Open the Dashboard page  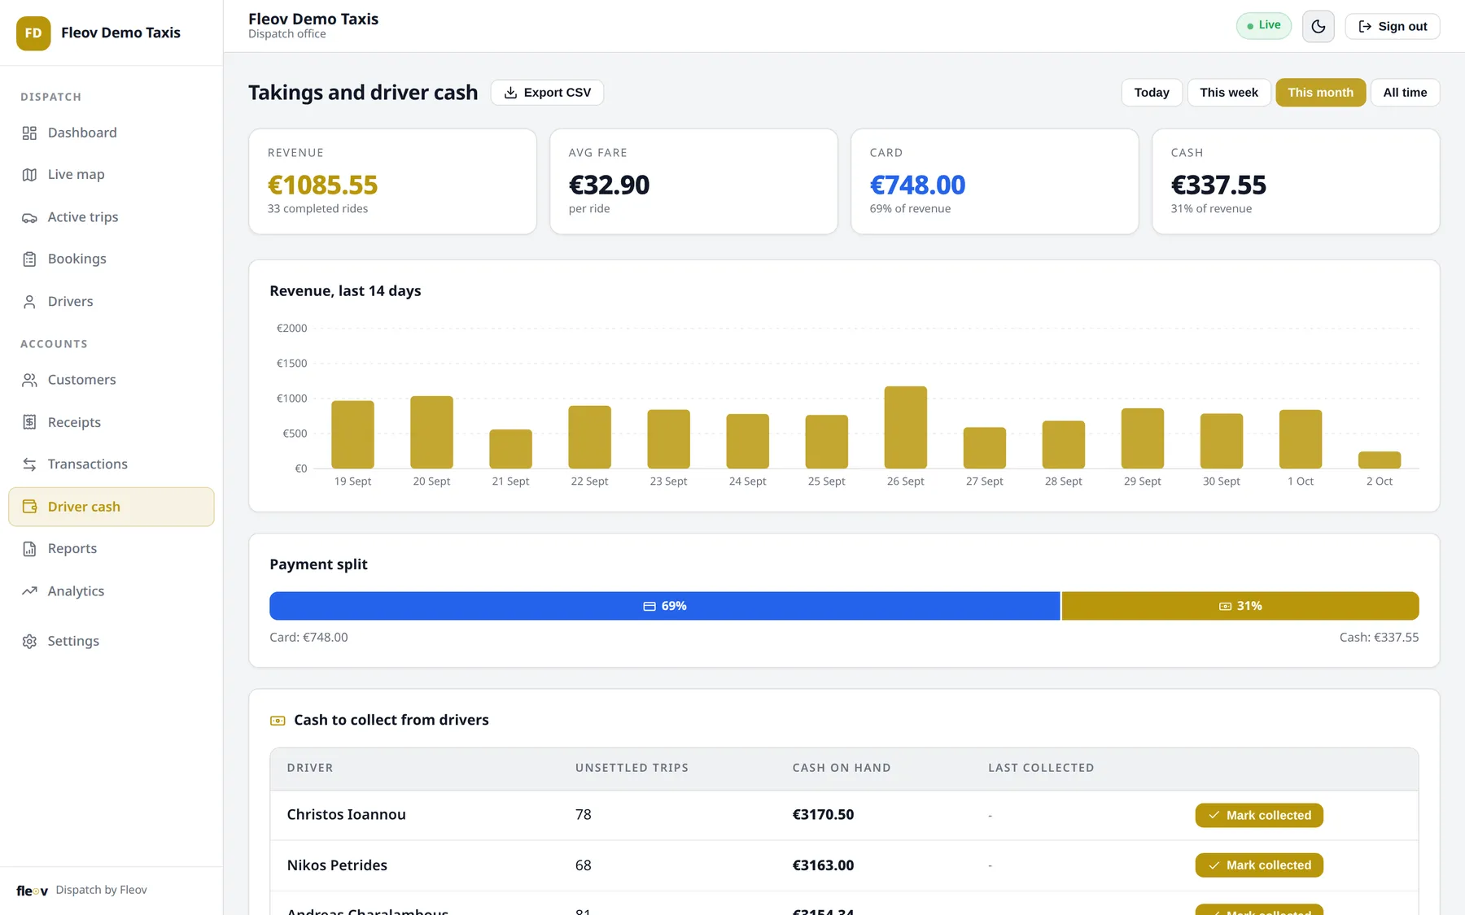point(112,133)
